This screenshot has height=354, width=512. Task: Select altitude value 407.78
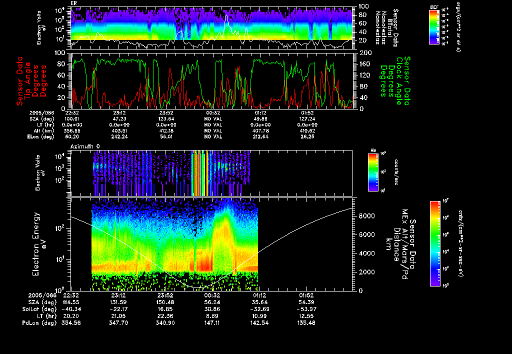pyautogui.click(x=260, y=130)
